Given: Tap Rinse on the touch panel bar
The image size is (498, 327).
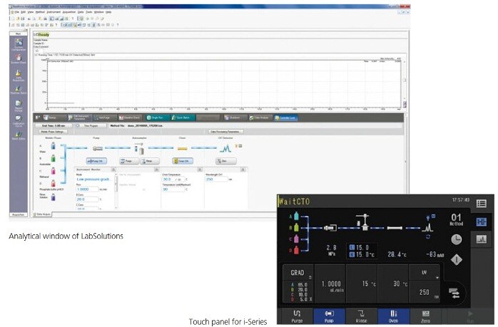Looking at the screenshot, I should 361,316.
